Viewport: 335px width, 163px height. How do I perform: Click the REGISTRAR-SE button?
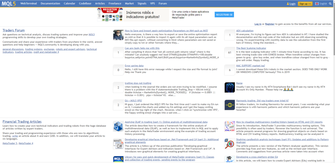point(224,14)
